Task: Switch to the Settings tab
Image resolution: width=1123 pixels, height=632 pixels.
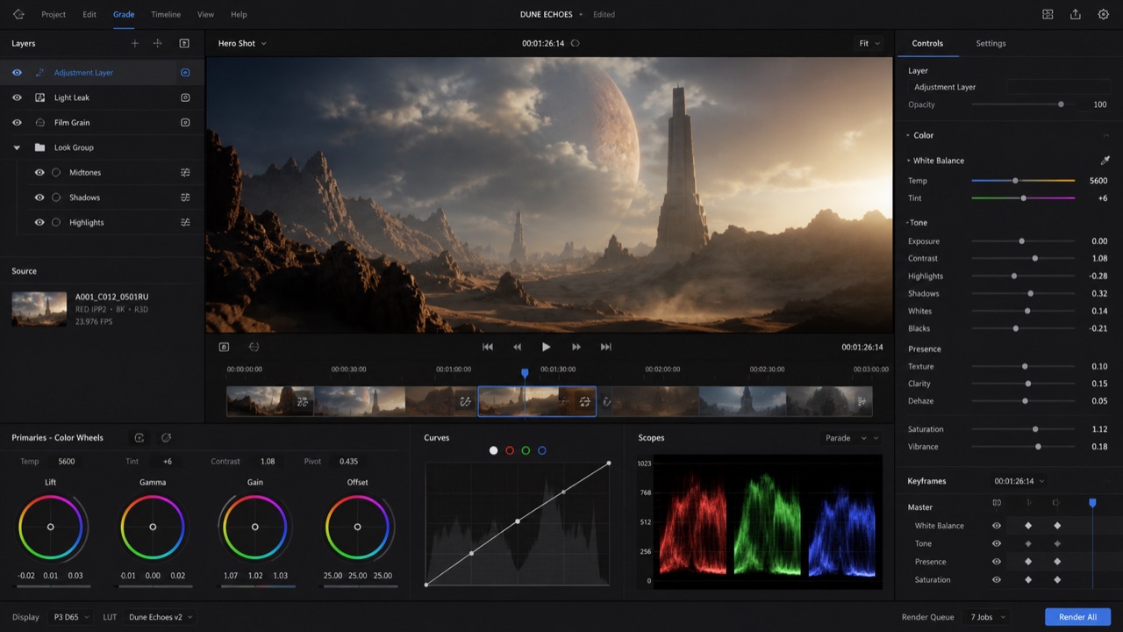Action: pos(991,43)
